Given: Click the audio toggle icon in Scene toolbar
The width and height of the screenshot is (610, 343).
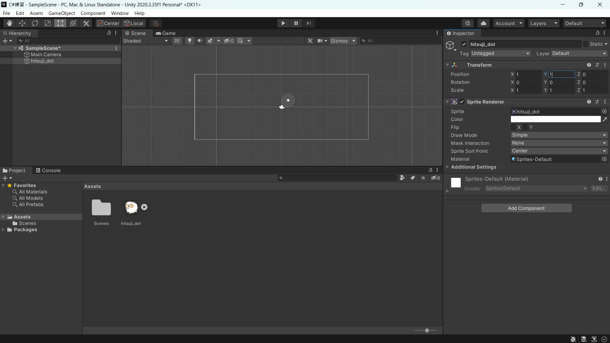Looking at the screenshot, I should pyautogui.click(x=200, y=41).
